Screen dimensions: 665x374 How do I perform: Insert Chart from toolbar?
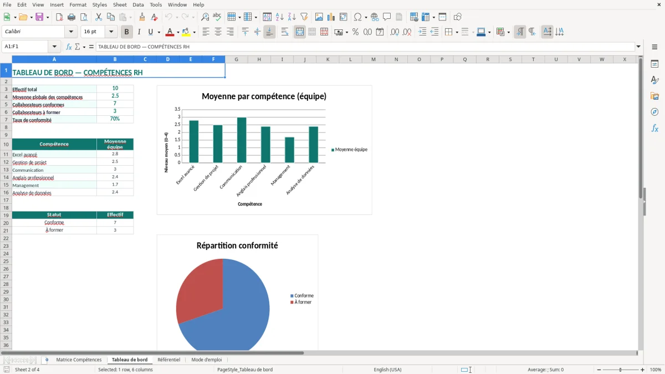(x=331, y=17)
